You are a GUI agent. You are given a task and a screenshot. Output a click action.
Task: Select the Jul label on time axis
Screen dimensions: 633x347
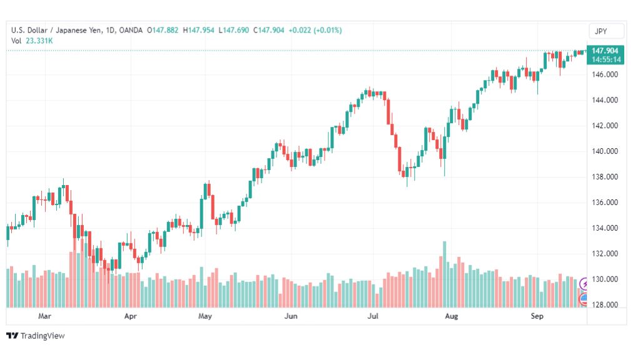[373, 317]
